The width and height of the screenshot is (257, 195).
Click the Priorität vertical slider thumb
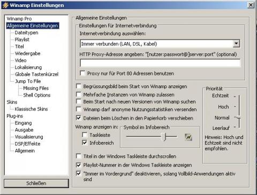[x=239, y=118]
